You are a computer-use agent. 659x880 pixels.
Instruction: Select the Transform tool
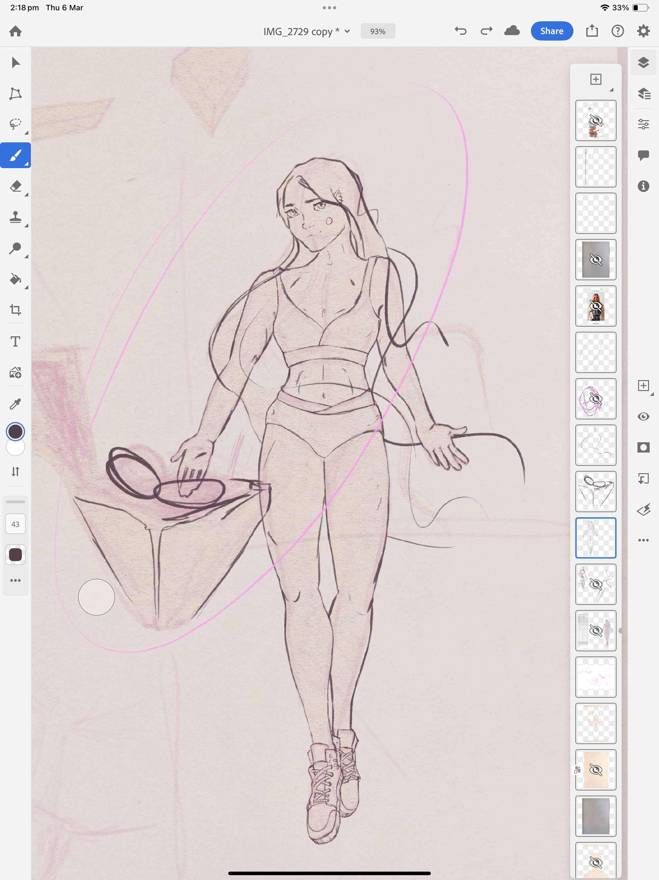point(15,93)
